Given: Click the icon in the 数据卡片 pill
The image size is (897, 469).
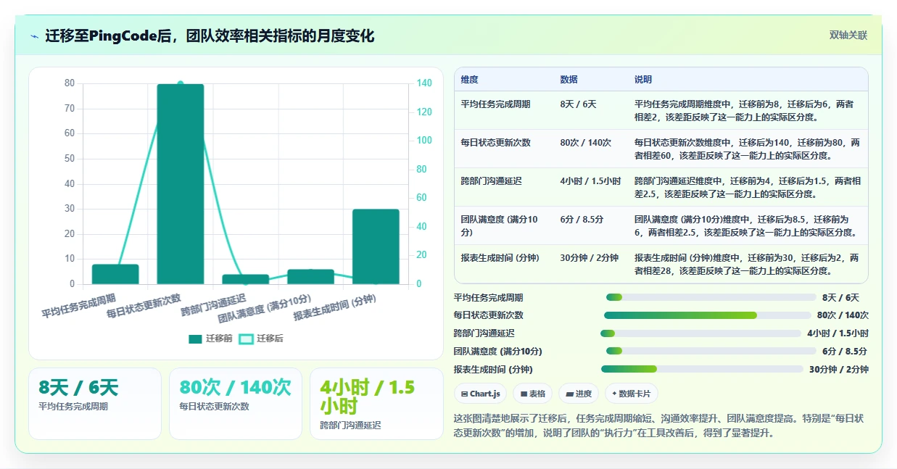Looking at the screenshot, I should tap(614, 394).
